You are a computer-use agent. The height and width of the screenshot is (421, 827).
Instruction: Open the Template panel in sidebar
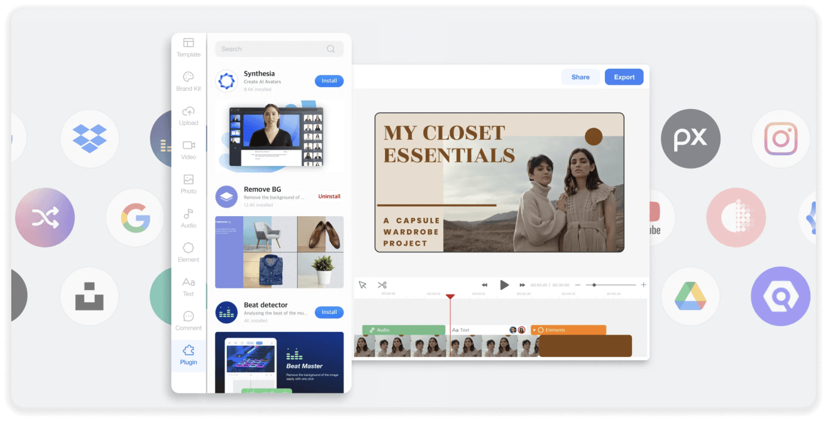tap(188, 48)
